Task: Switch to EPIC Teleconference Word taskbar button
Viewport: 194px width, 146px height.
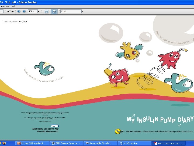Action: point(66,143)
